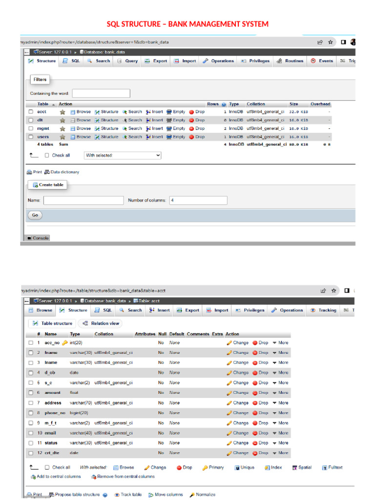Tick the checkbox for amount column row
This screenshot has height=500, width=375.
pyautogui.click(x=31, y=393)
